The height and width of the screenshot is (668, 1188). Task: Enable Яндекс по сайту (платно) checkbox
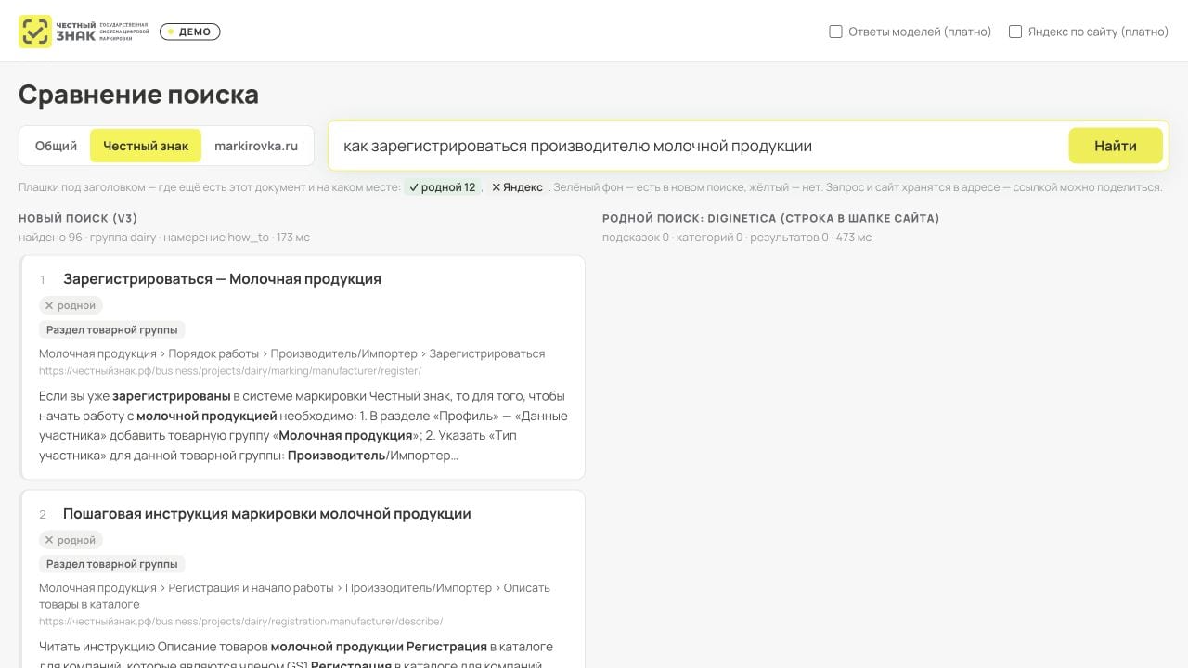click(x=1015, y=32)
